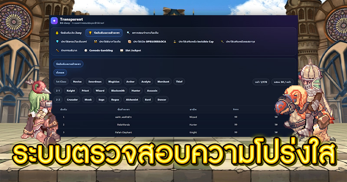Viewport: 347px width, 182px height.
Task: Click the dice icon beside Comodo Gambling
Action: (85, 50)
